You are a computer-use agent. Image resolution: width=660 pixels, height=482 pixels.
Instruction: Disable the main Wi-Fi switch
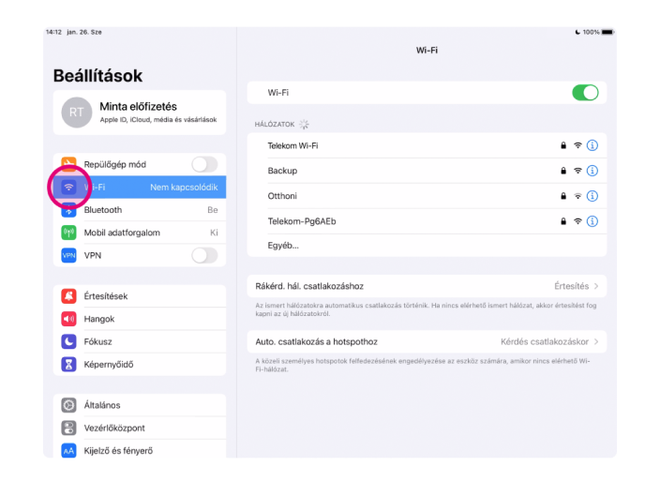[x=584, y=93]
